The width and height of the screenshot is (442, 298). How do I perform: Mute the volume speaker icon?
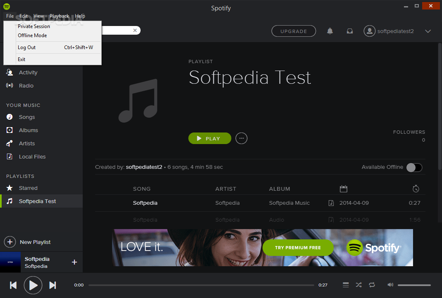tap(390, 285)
